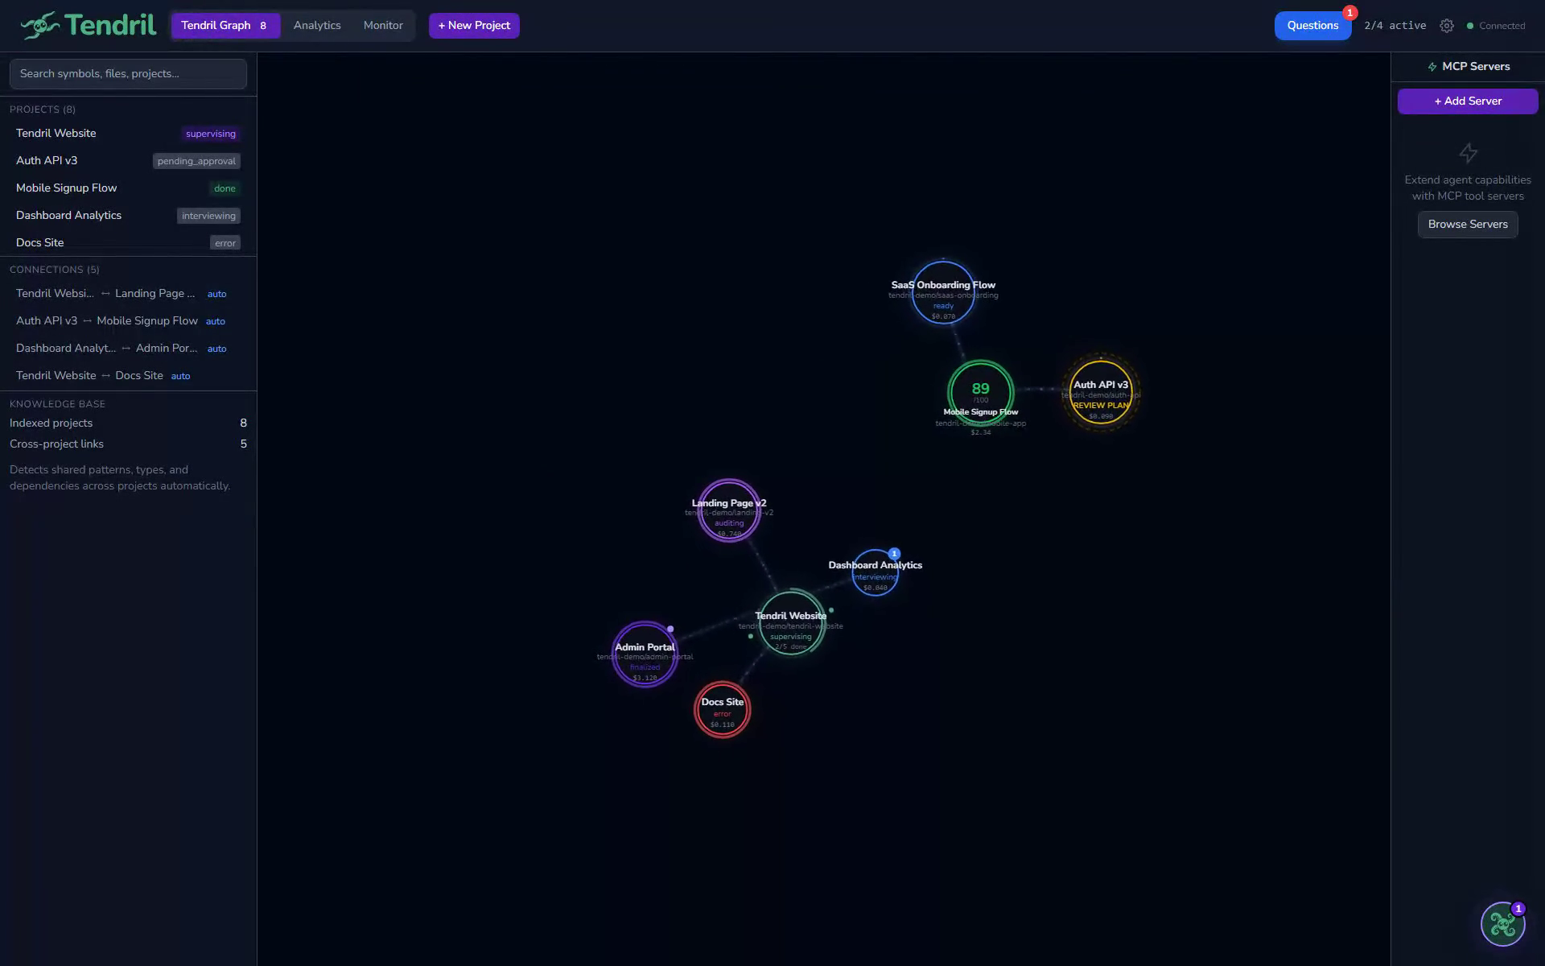Collapse the Connections section
This screenshot has width=1545, height=966.
point(55,270)
